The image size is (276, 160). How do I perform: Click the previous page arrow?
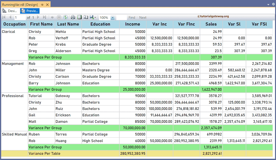tap(10, 17)
